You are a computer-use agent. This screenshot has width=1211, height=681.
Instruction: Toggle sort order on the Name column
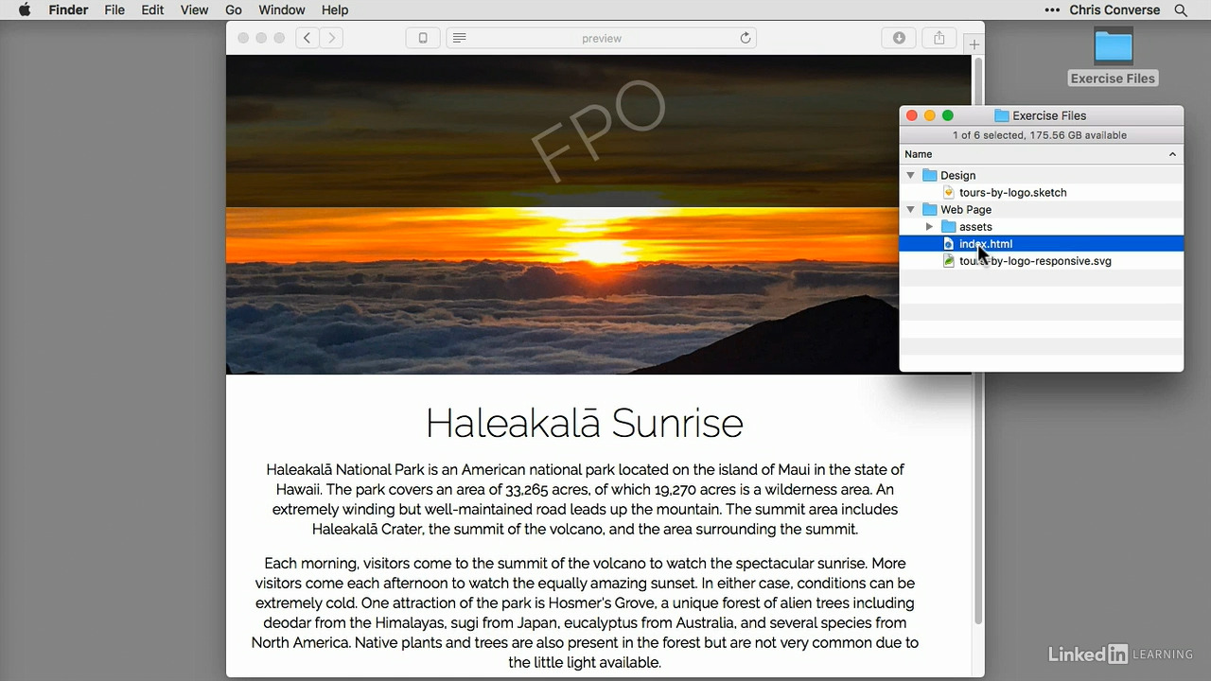[x=918, y=153]
